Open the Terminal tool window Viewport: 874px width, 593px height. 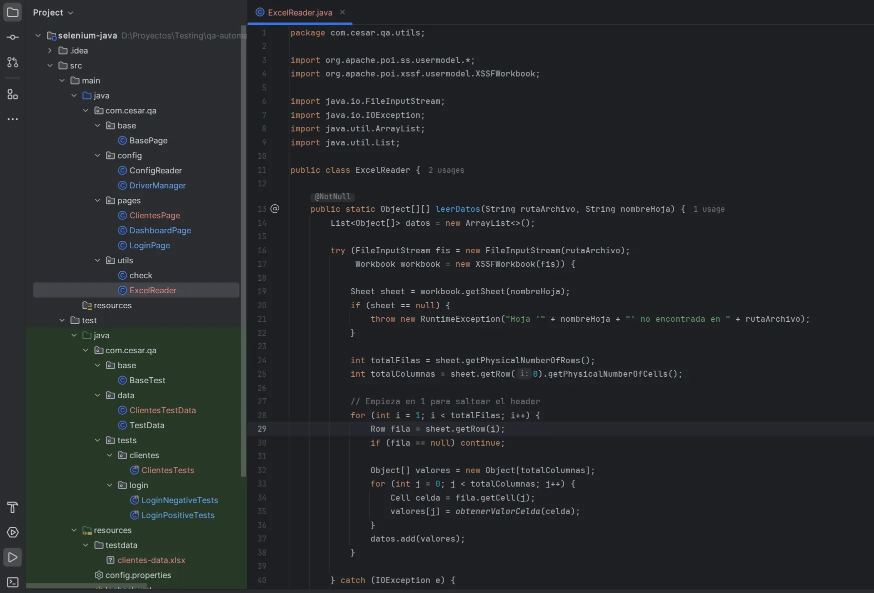tap(12, 583)
